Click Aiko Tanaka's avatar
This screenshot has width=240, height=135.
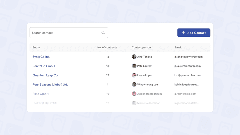click(x=134, y=57)
